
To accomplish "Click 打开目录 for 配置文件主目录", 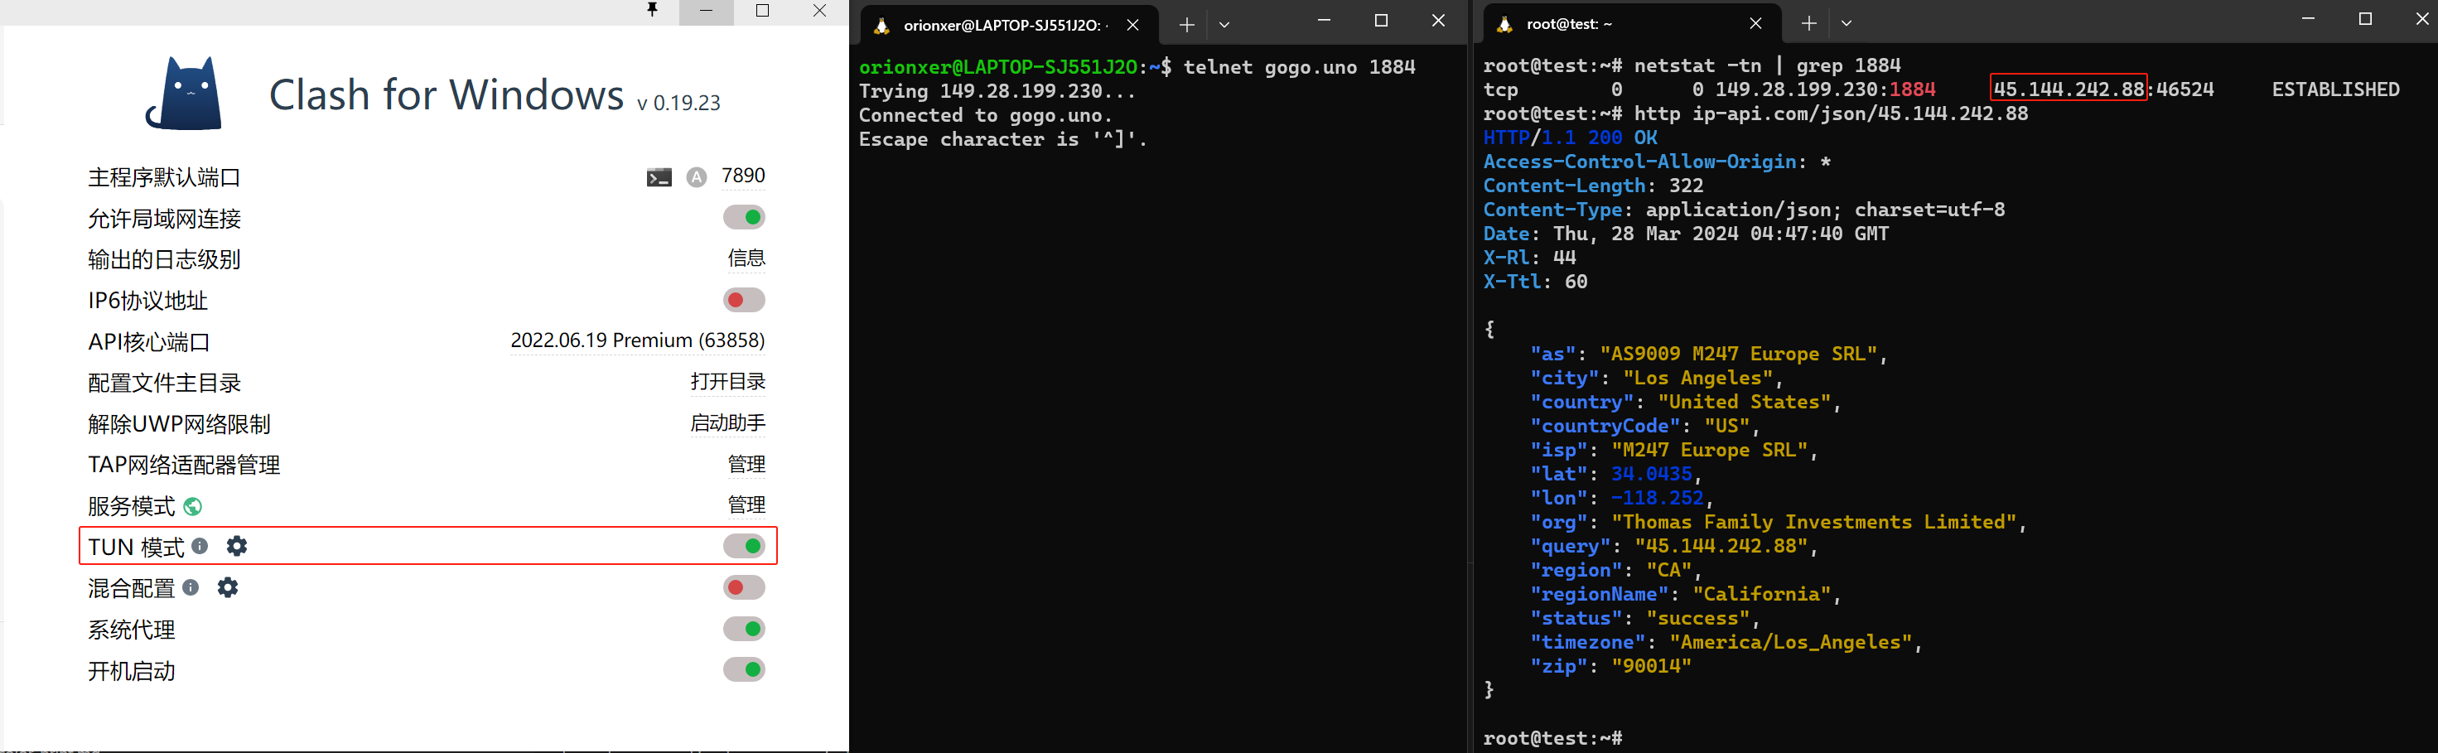I will (x=727, y=382).
